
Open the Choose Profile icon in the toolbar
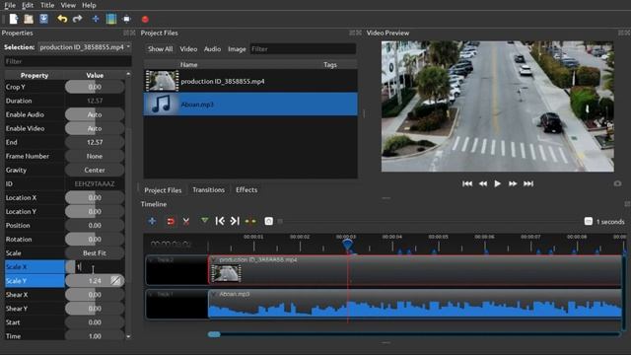click(111, 19)
